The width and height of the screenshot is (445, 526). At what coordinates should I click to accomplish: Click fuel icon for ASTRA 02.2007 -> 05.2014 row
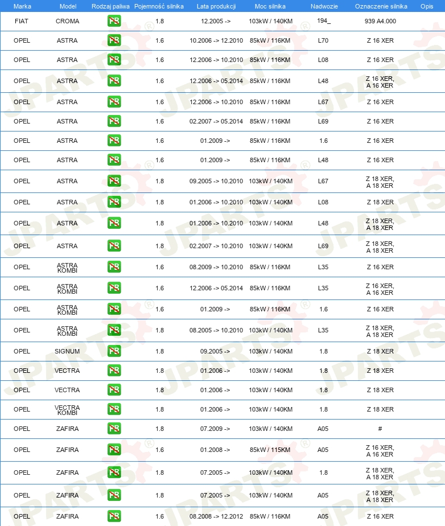click(x=114, y=121)
